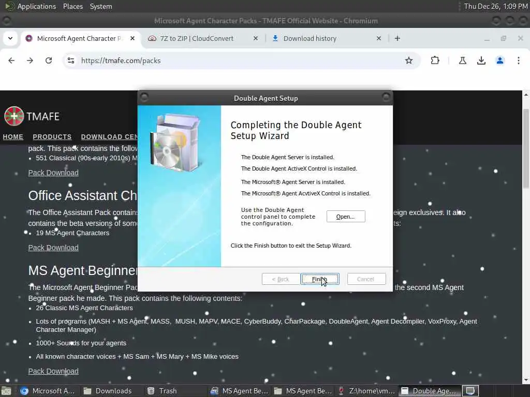Viewport: 530px width, 397px height.
Task: Open Chrome Labs flask icon
Action: coord(462,60)
